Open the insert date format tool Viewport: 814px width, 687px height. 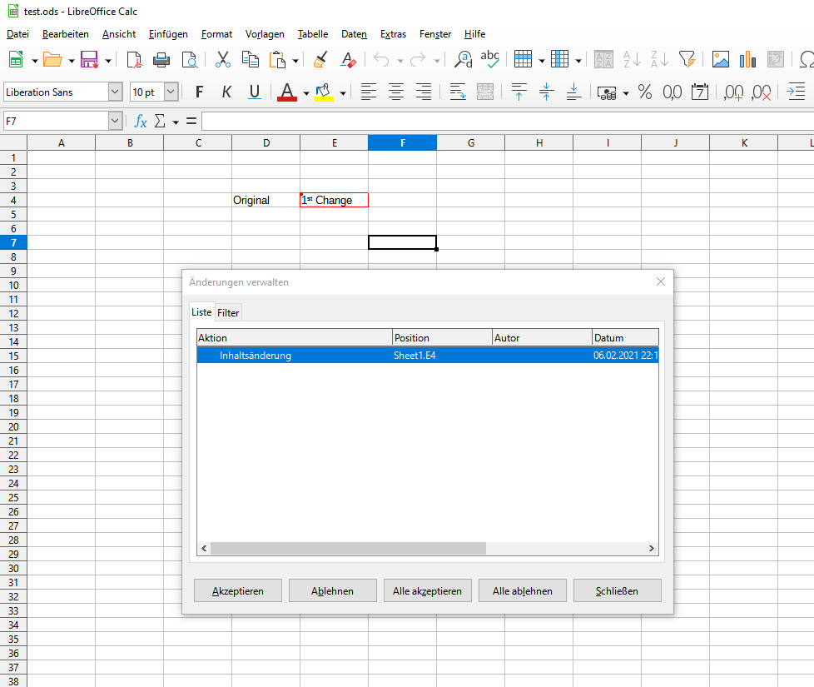click(x=700, y=92)
